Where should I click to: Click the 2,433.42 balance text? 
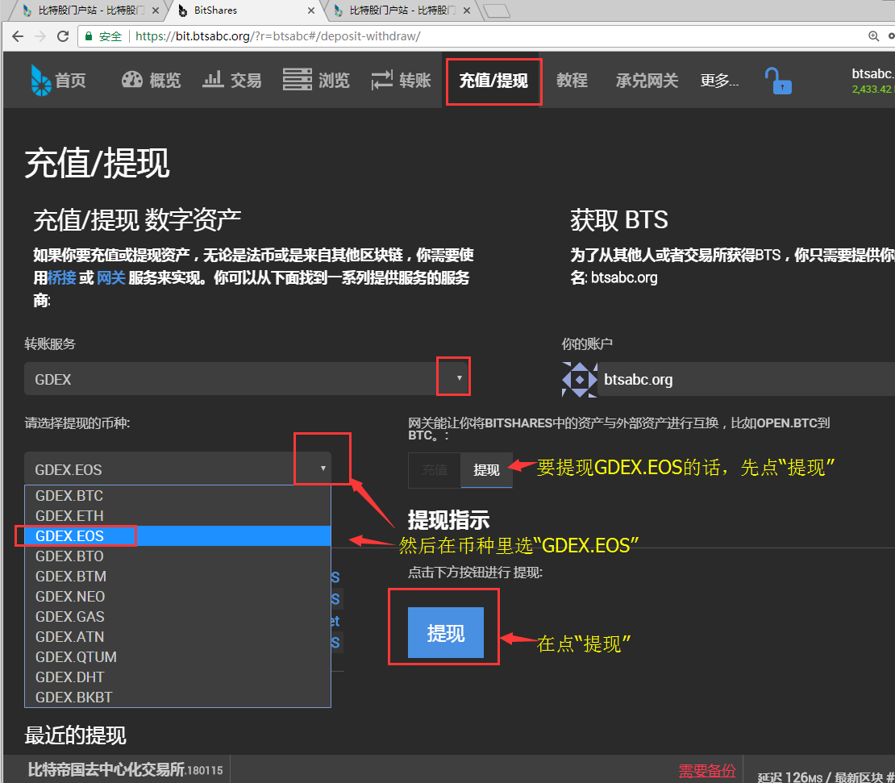click(x=872, y=90)
